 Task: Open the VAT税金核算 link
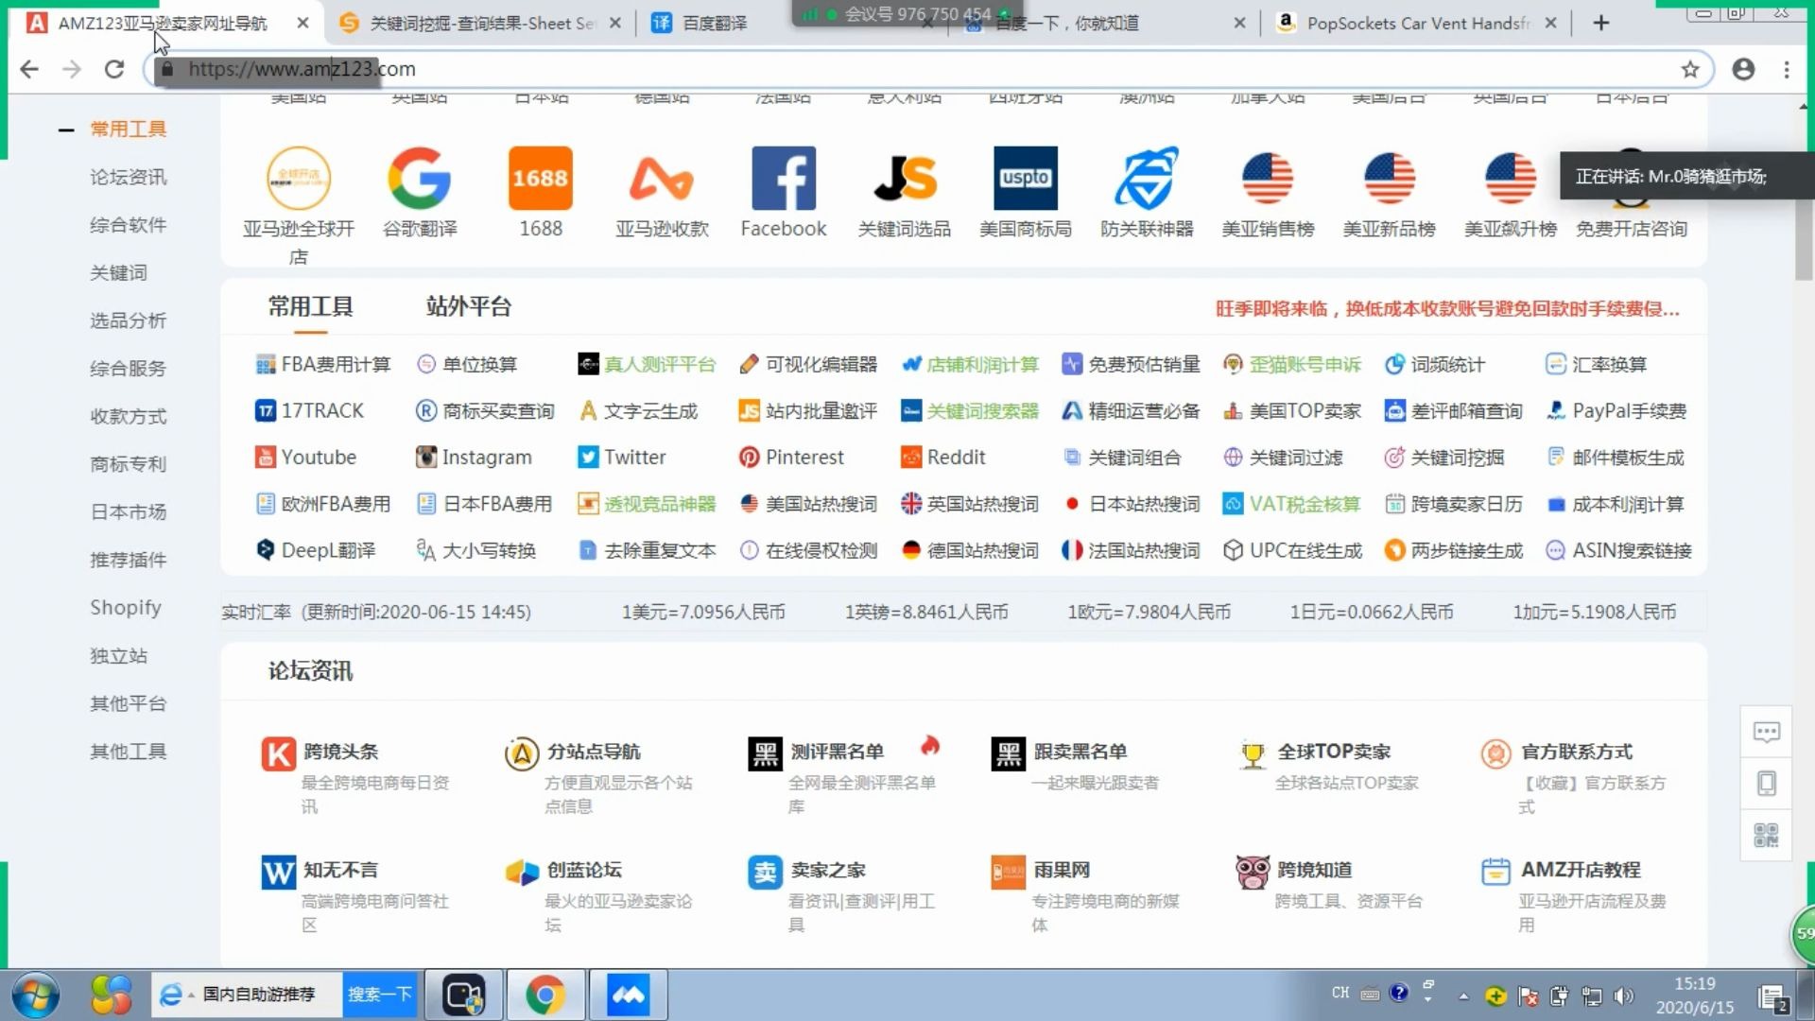(x=1290, y=504)
